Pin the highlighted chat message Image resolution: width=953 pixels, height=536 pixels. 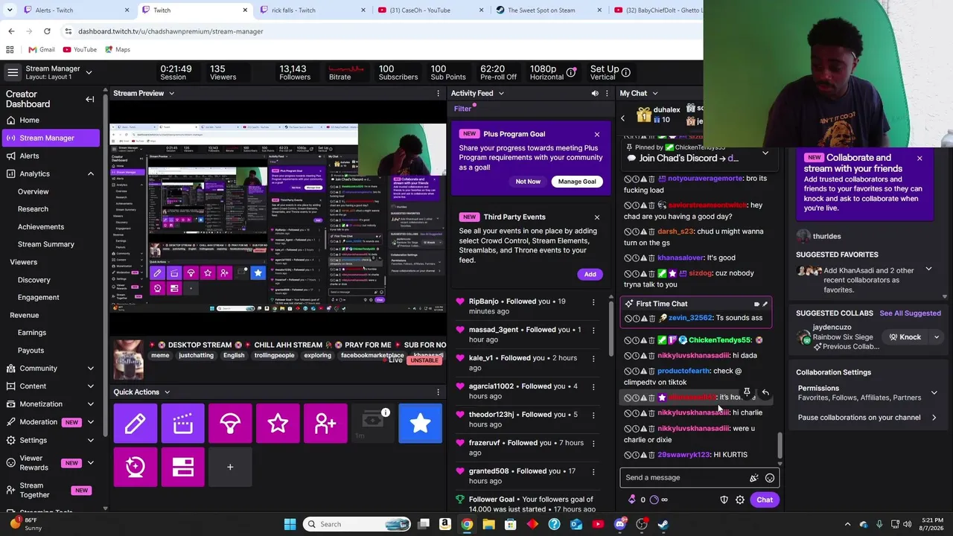747,392
